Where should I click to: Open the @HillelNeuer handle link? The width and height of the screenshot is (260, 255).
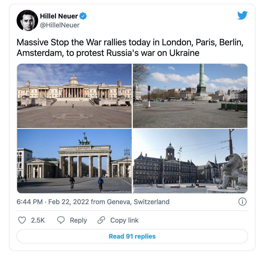pyautogui.click(x=60, y=25)
